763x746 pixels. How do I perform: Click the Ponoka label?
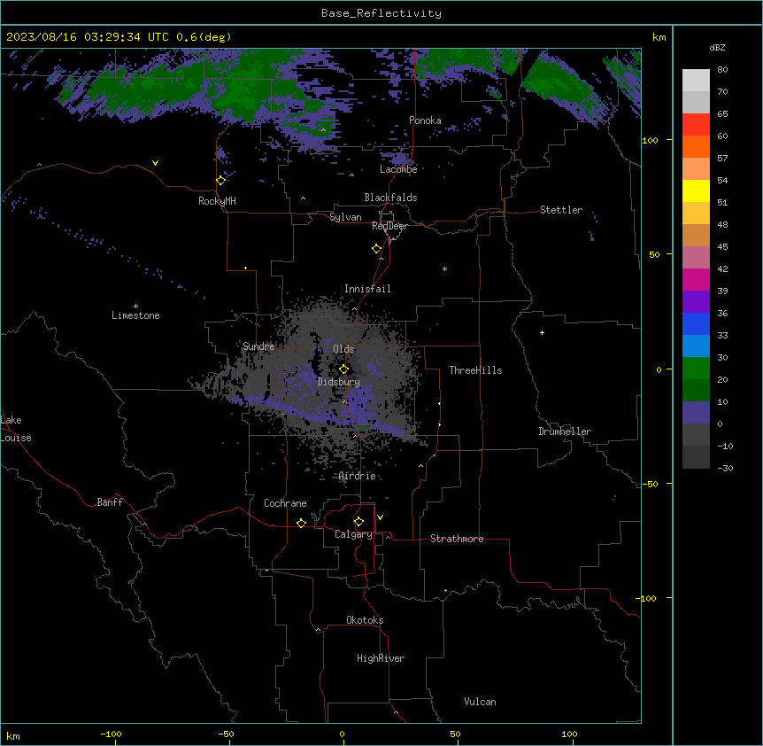click(x=425, y=120)
